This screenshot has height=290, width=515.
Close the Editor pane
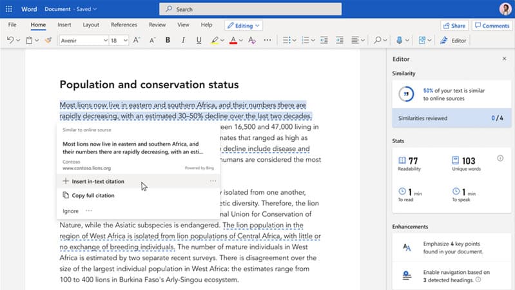click(x=504, y=59)
